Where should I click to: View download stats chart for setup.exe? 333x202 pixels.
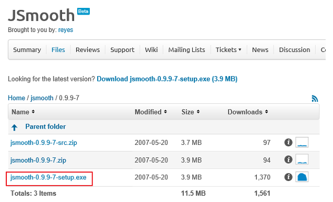[x=302, y=177]
